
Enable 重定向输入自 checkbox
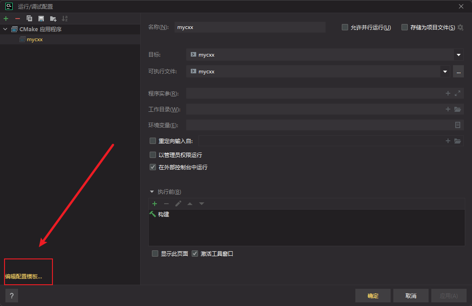coord(153,141)
